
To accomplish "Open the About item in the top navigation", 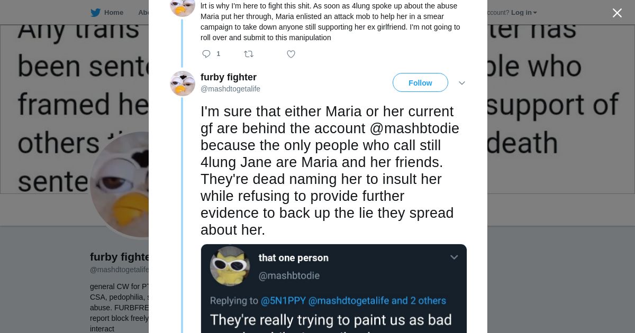I will tap(143, 13).
